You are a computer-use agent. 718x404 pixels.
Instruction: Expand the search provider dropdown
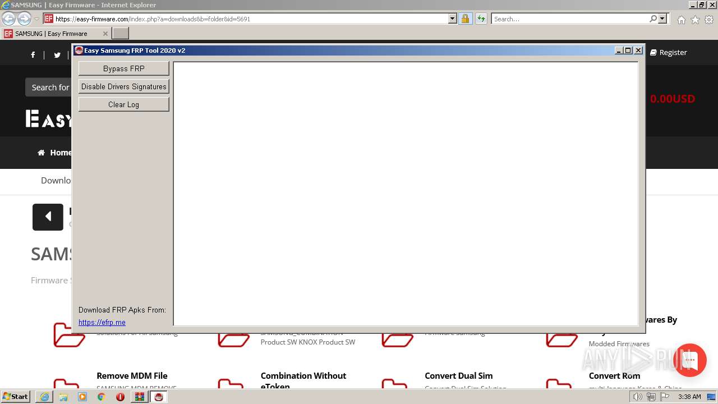coord(662,19)
